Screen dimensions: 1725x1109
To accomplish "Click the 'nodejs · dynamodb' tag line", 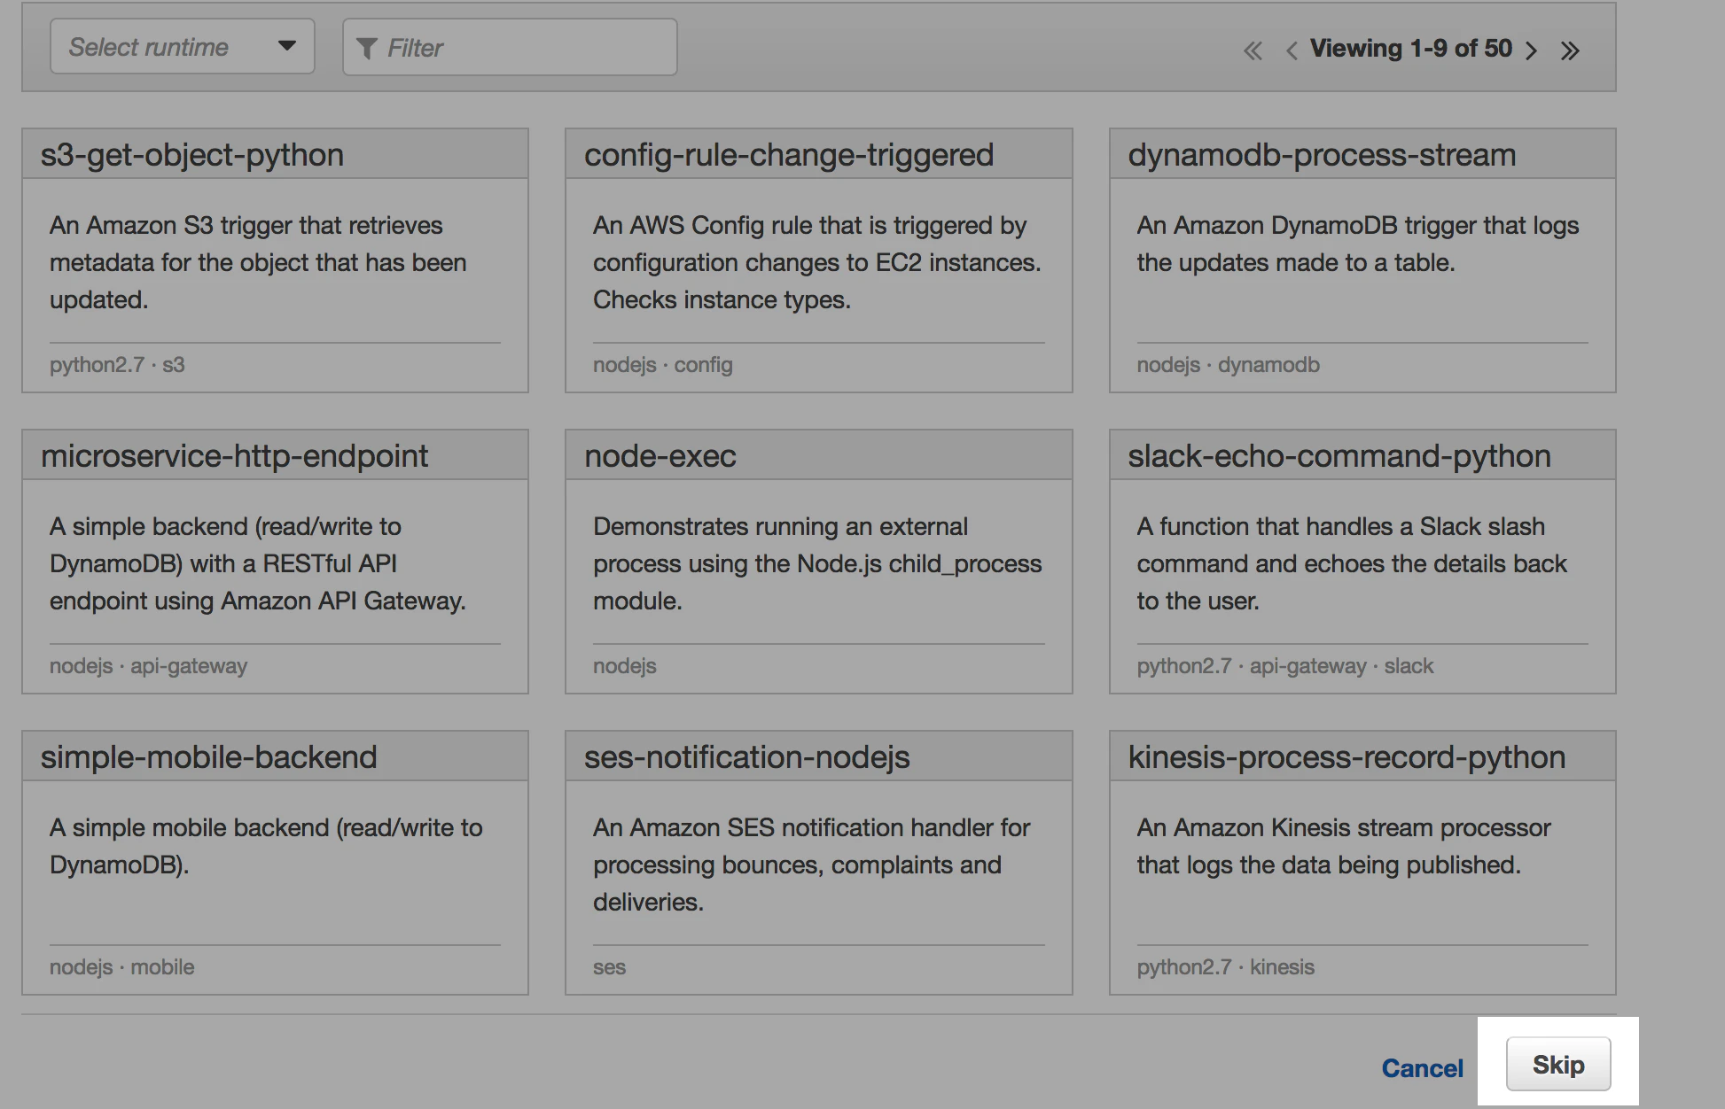I will (1229, 365).
